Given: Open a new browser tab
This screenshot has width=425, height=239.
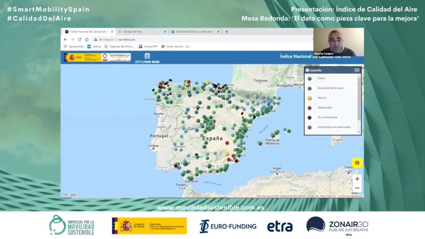Looking at the screenshot, I should (x=226, y=31).
